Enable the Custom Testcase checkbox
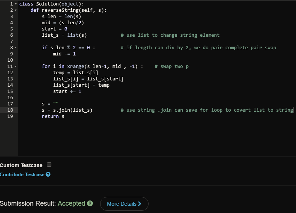 (x=49, y=165)
